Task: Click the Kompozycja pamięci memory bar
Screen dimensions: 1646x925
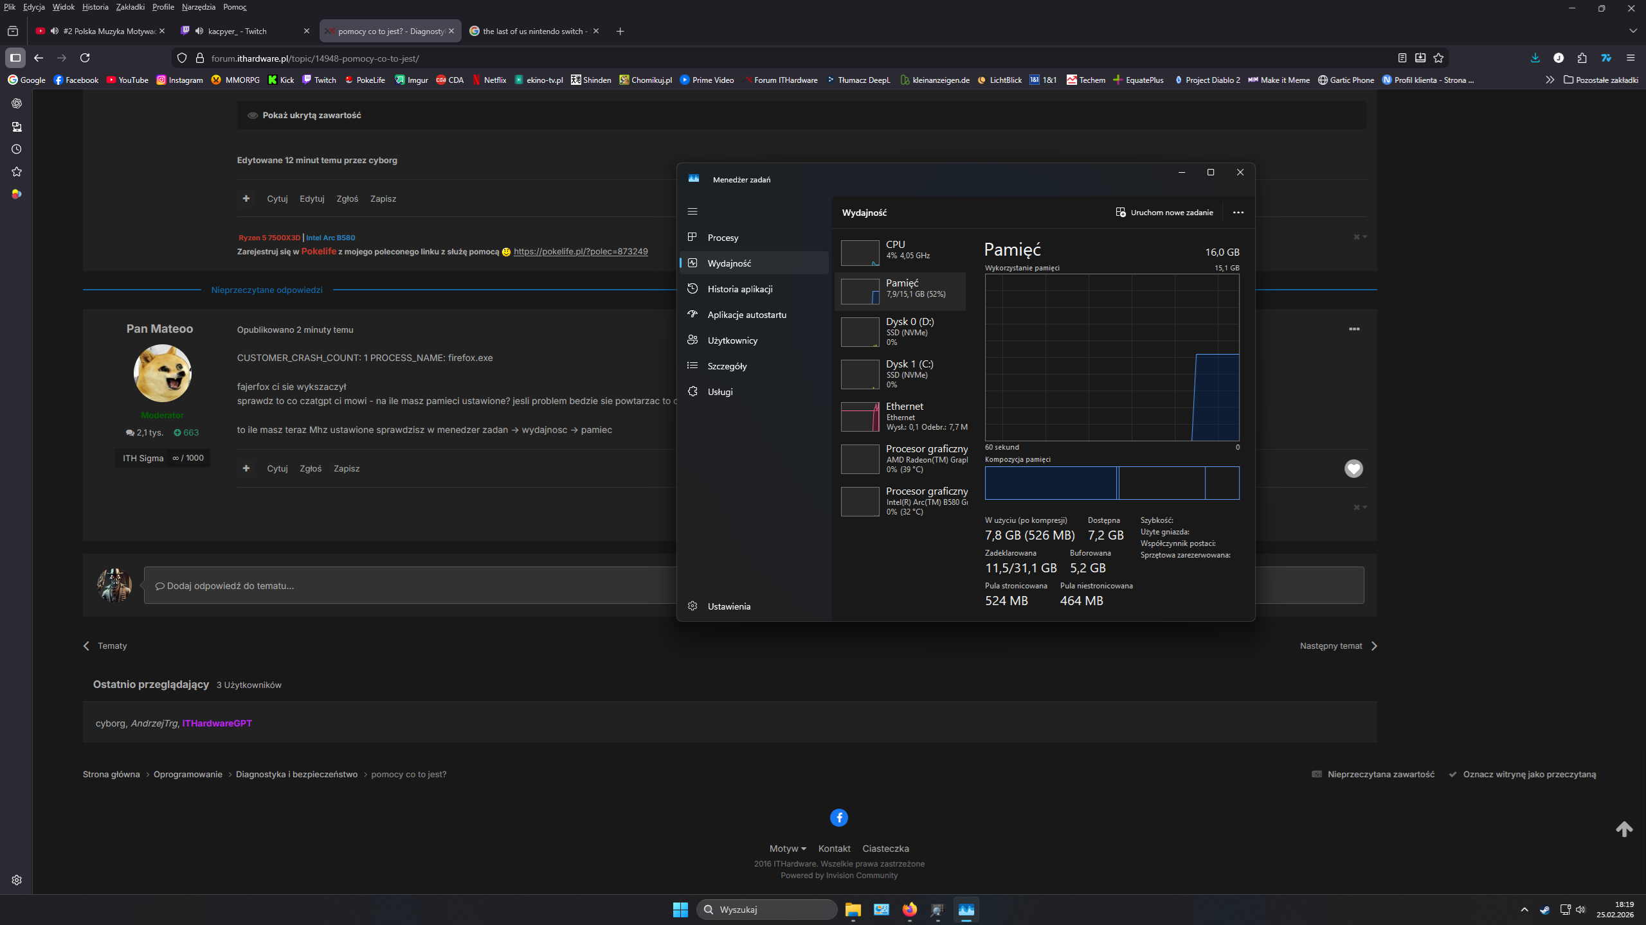Action: click(1112, 483)
